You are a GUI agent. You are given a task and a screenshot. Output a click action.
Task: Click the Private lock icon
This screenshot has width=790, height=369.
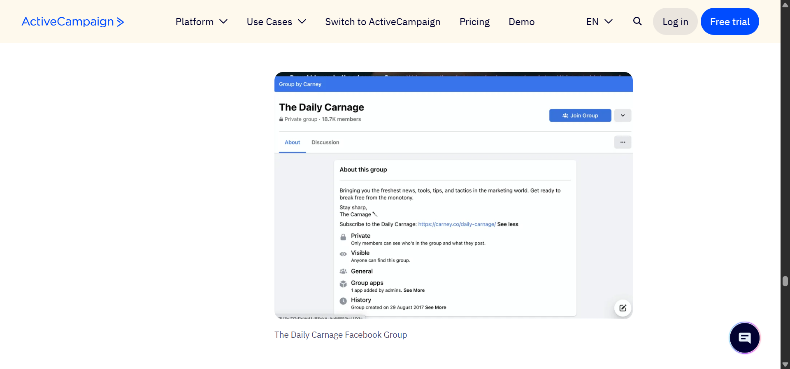pyautogui.click(x=343, y=237)
